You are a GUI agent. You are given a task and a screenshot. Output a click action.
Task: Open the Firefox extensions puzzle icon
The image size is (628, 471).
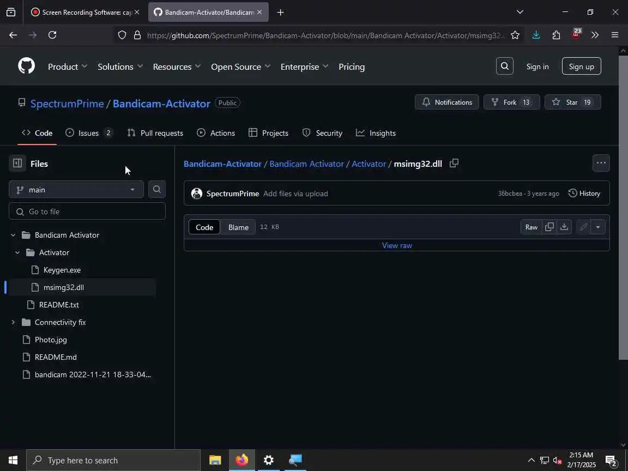[x=556, y=35]
